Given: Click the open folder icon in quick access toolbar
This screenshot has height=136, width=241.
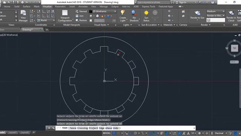Looking at the screenshot, I should (x=9, y=2).
